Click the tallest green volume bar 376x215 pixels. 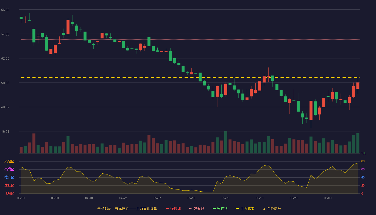(x=226, y=142)
